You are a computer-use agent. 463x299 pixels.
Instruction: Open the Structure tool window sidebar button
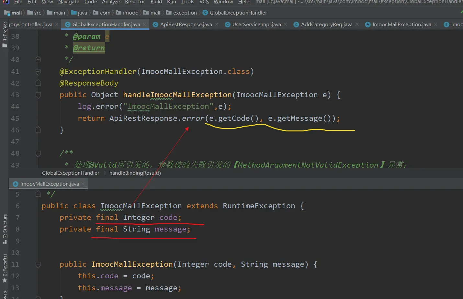pos(5,229)
